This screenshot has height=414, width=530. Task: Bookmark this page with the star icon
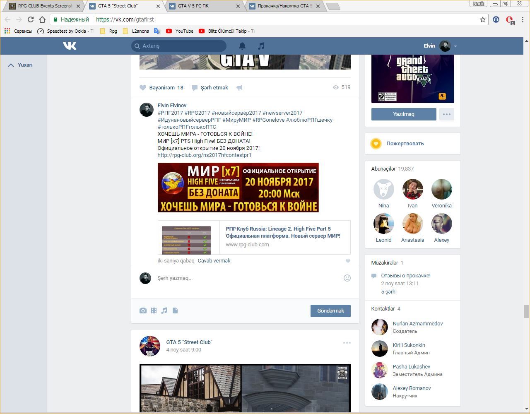(x=483, y=19)
